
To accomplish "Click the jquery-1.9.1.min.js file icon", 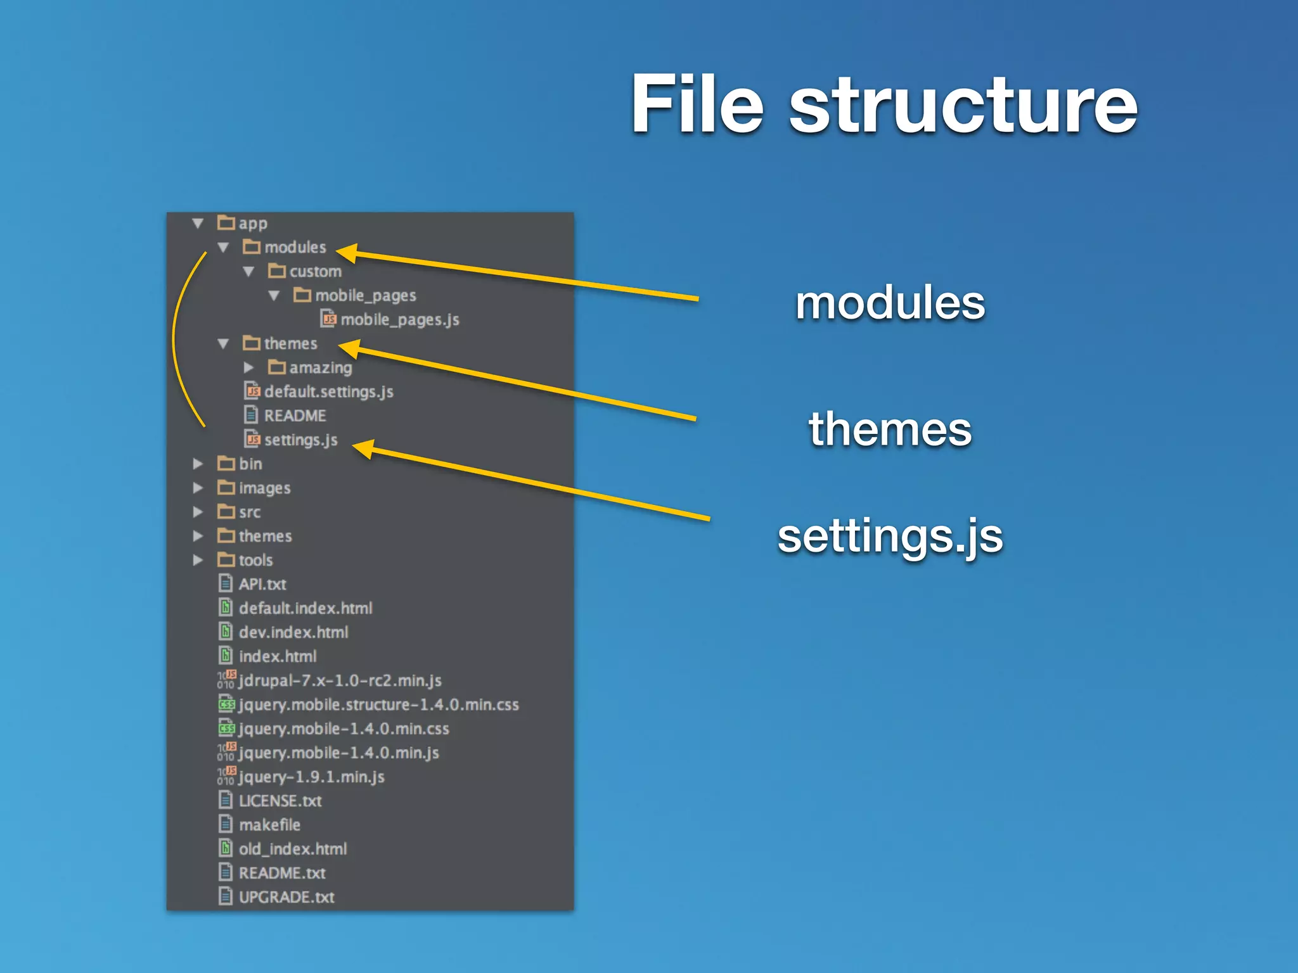I will click(226, 775).
